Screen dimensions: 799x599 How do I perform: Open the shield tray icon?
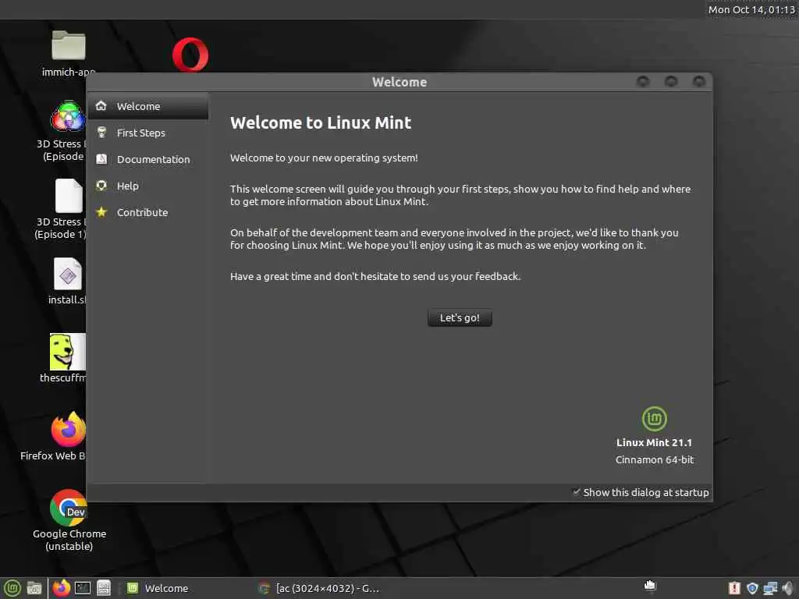[x=752, y=588]
